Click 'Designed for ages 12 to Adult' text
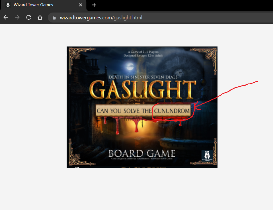Screen dimensions: 273x210 [x=143, y=56]
